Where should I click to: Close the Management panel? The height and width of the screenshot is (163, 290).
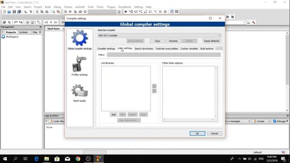41,27
